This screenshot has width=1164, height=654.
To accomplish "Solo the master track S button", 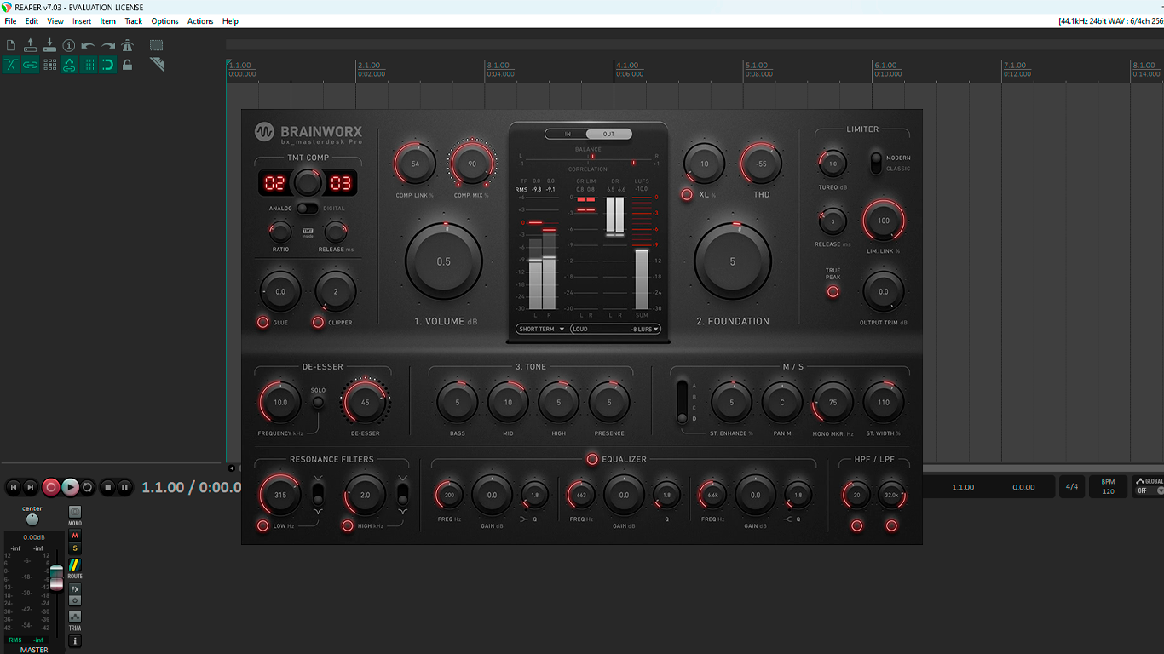I will pyautogui.click(x=75, y=548).
